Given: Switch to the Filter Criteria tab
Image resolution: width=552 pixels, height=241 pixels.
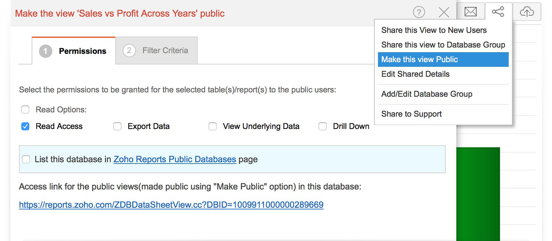Looking at the screenshot, I should (157, 51).
